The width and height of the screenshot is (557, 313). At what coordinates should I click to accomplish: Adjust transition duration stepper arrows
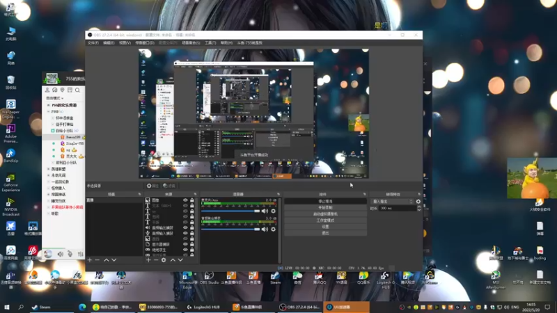[419, 208]
